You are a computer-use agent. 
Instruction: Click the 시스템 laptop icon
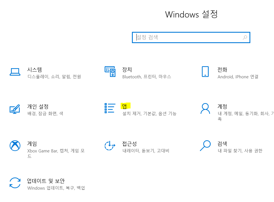(15, 72)
